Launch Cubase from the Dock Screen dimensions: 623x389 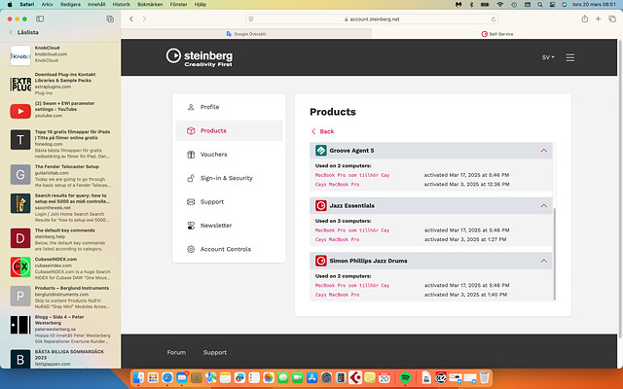[x=354, y=377]
